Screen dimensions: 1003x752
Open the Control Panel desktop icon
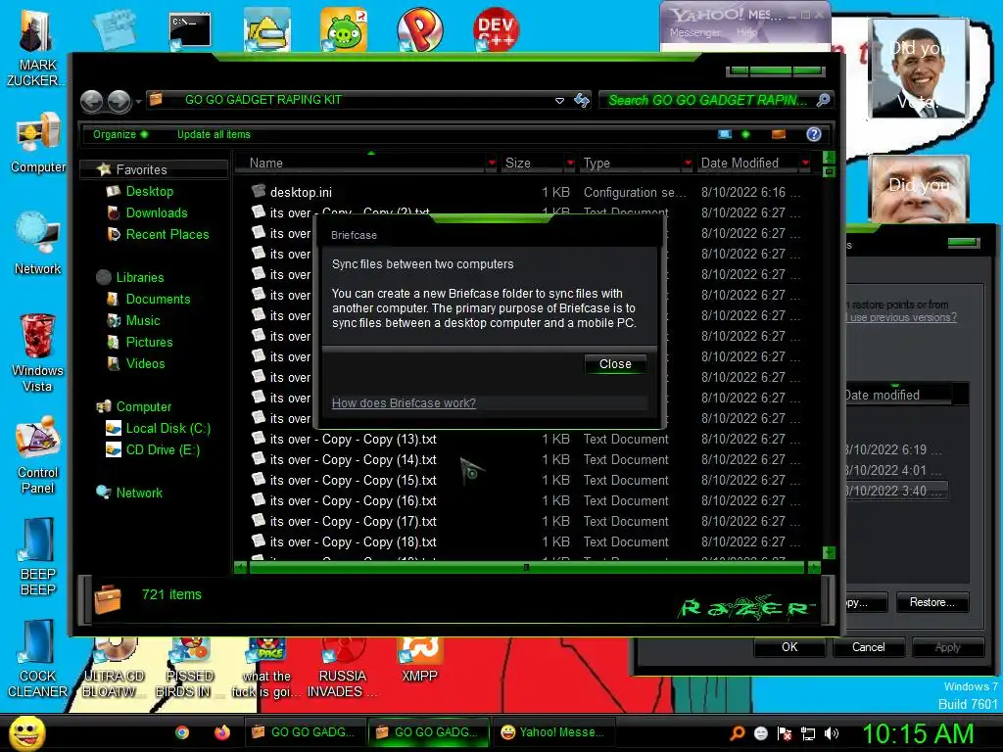coord(38,454)
